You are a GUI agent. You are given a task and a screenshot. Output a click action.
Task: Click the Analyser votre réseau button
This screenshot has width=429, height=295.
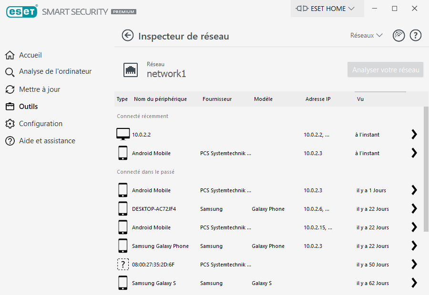coord(385,69)
